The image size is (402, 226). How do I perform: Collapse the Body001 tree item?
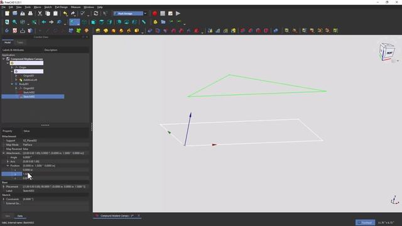tap(12, 84)
